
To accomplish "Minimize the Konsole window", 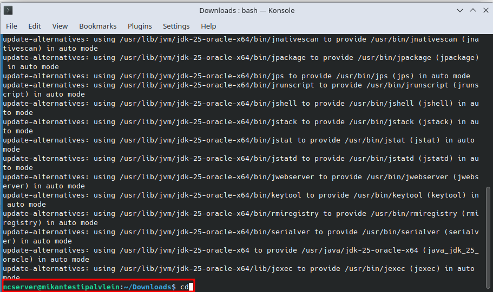I will (459, 10).
